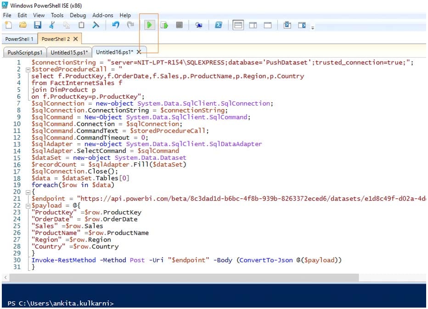Open the Tools menu

tap(57, 15)
